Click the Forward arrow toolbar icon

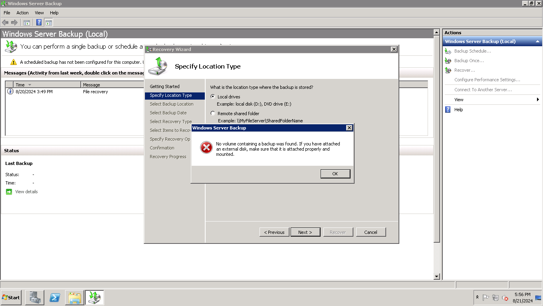click(x=14, y=23)
